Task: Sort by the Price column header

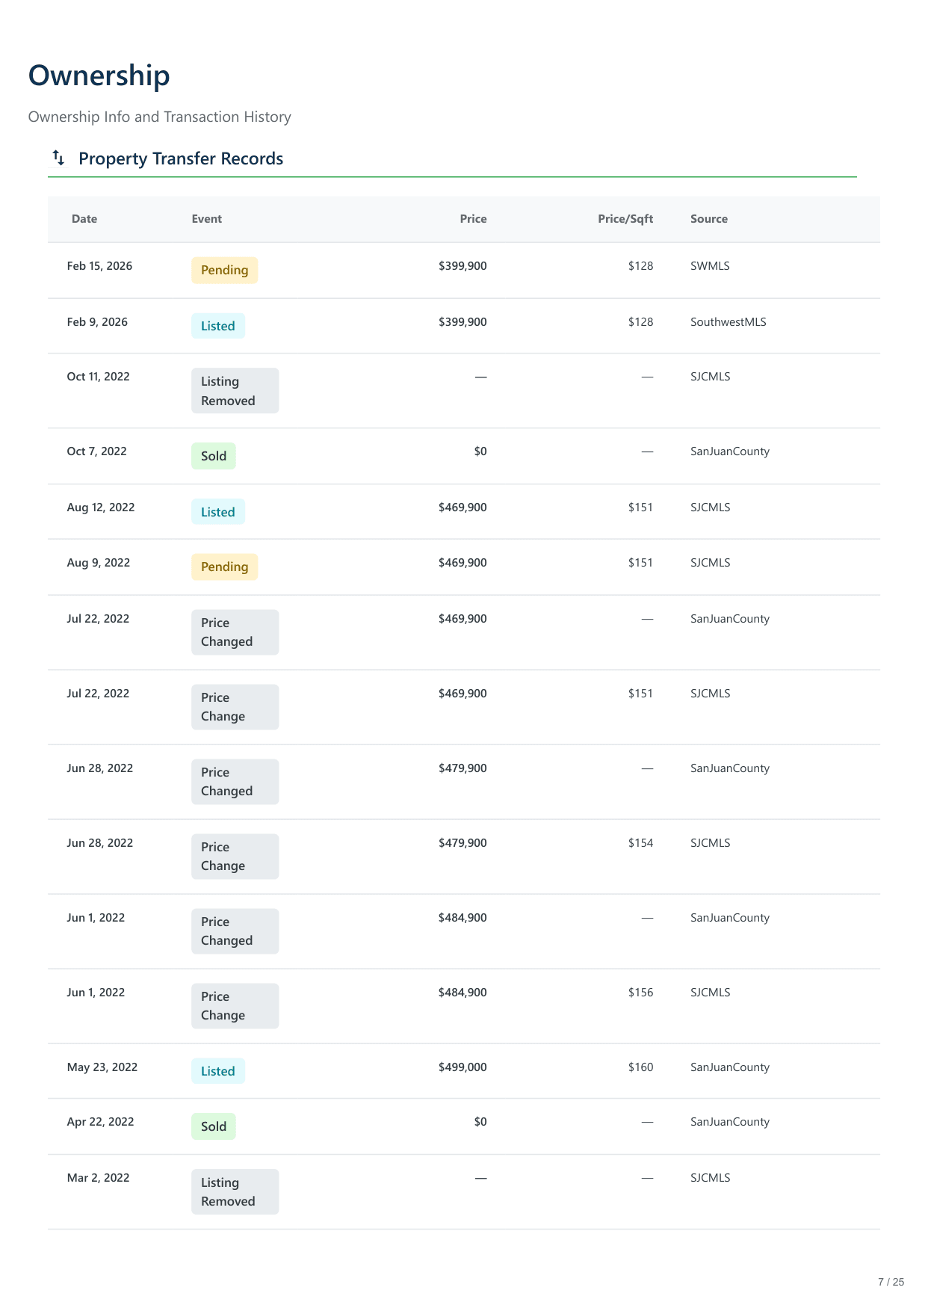Action: click(473, 219)
